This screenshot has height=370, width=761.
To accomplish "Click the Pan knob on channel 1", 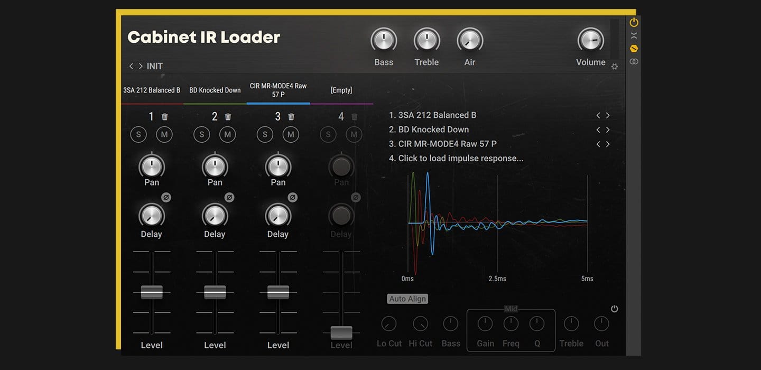I will tap(152, 166).
